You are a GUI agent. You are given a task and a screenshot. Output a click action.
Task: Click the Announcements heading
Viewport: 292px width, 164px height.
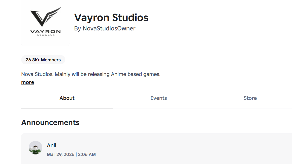pyautogui.click(x=50, y=122)
